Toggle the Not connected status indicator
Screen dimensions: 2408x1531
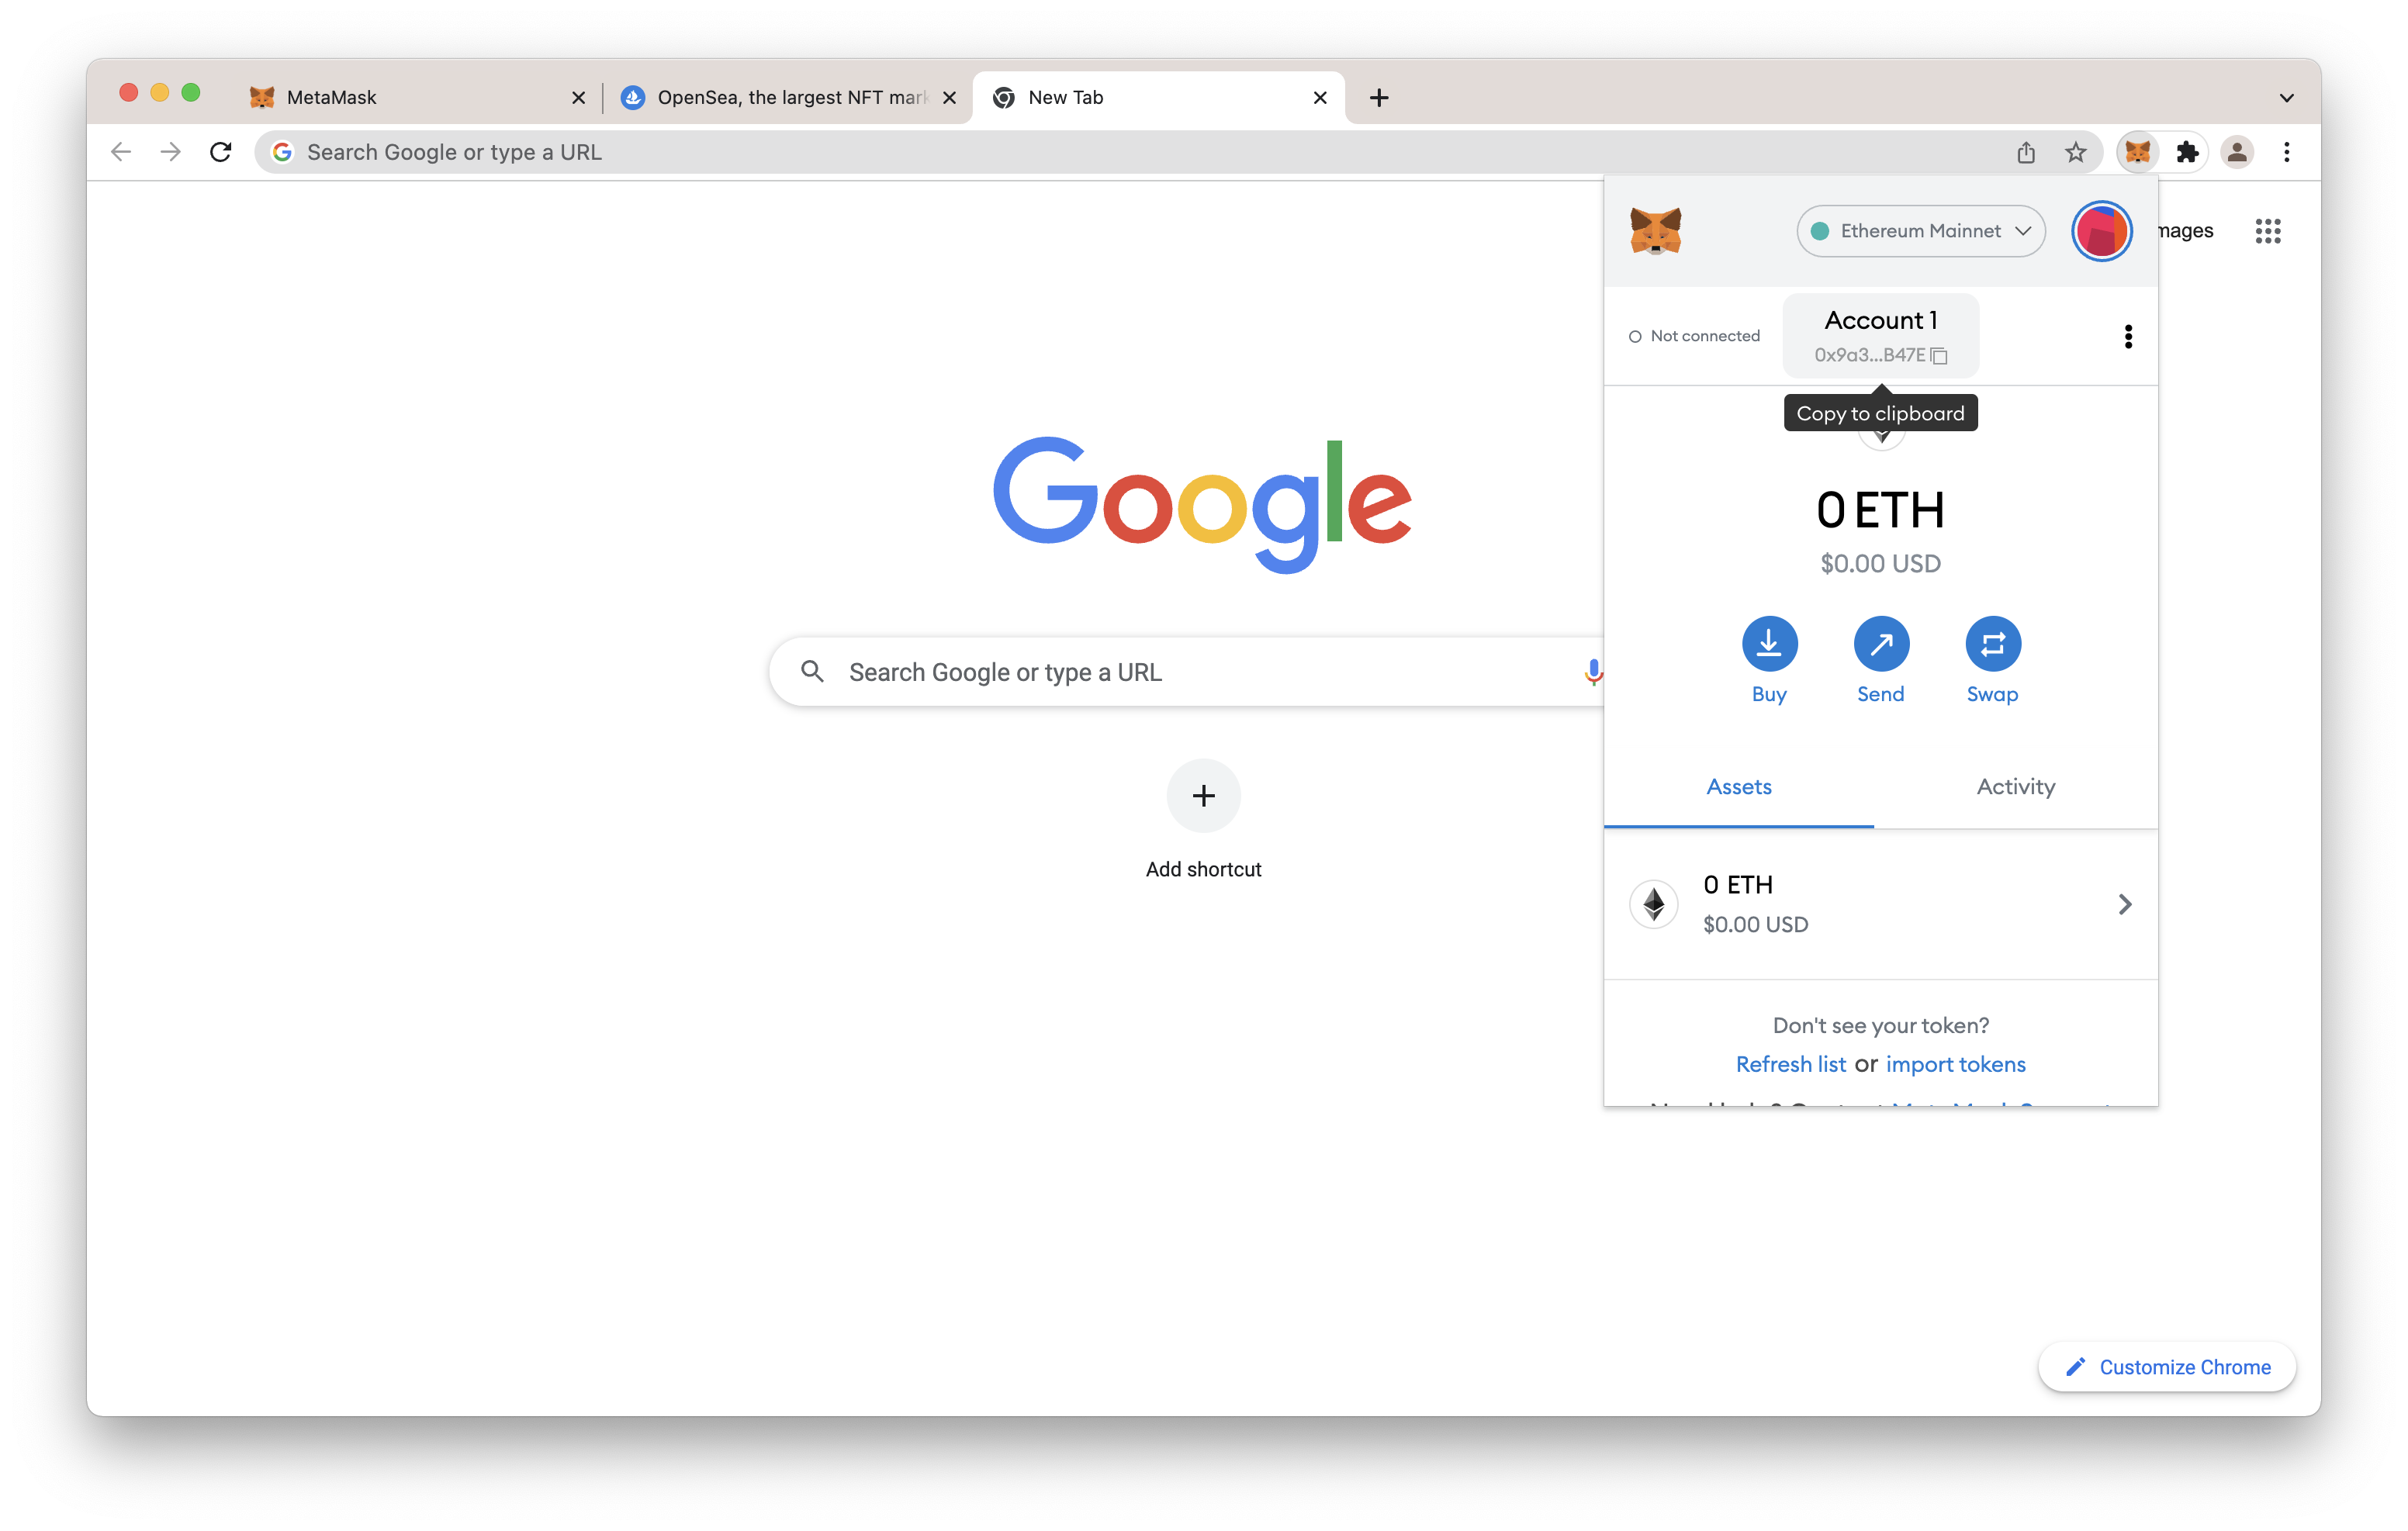click(x=1690, y=335)
